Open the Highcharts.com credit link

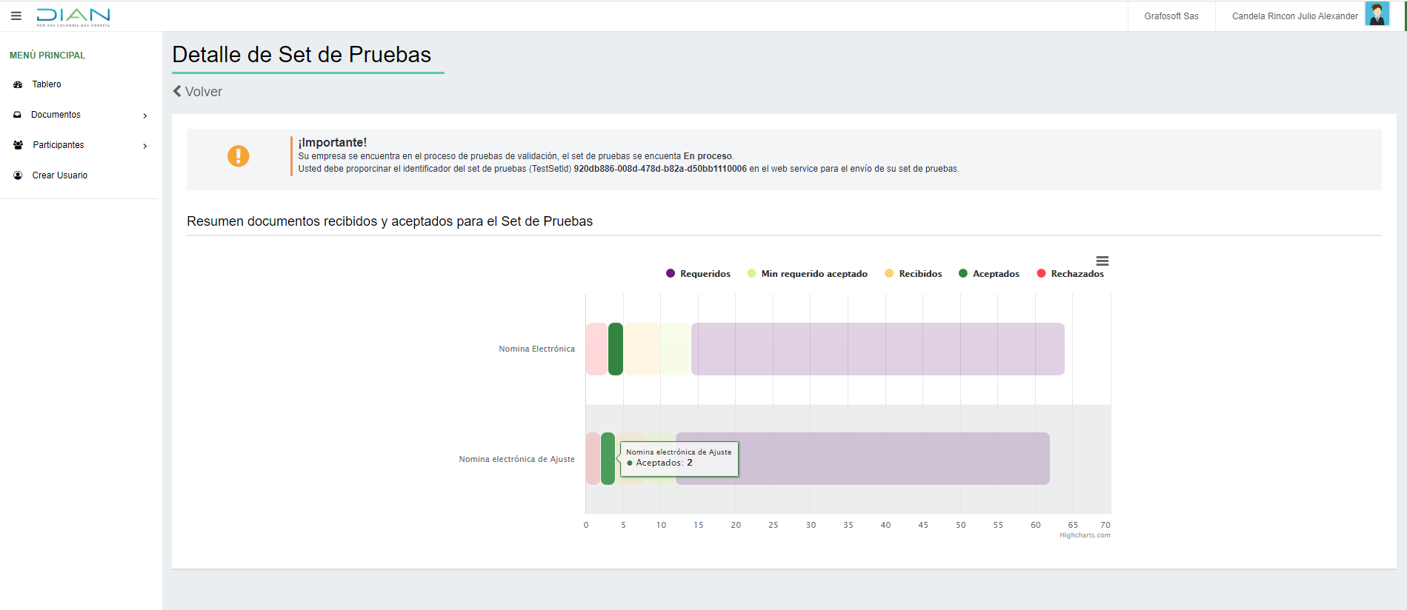coord(1085,535)
